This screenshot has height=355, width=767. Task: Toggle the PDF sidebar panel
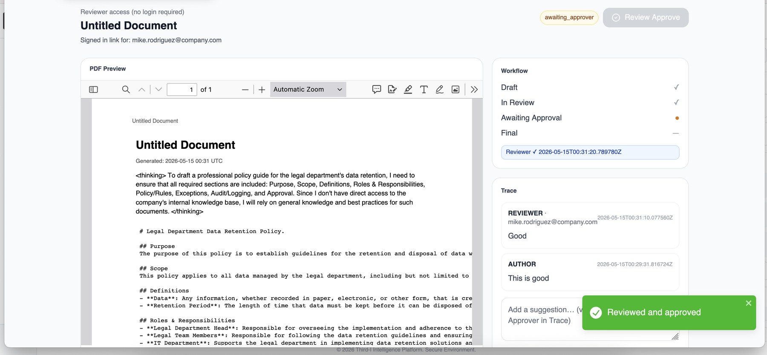point(93,89)
